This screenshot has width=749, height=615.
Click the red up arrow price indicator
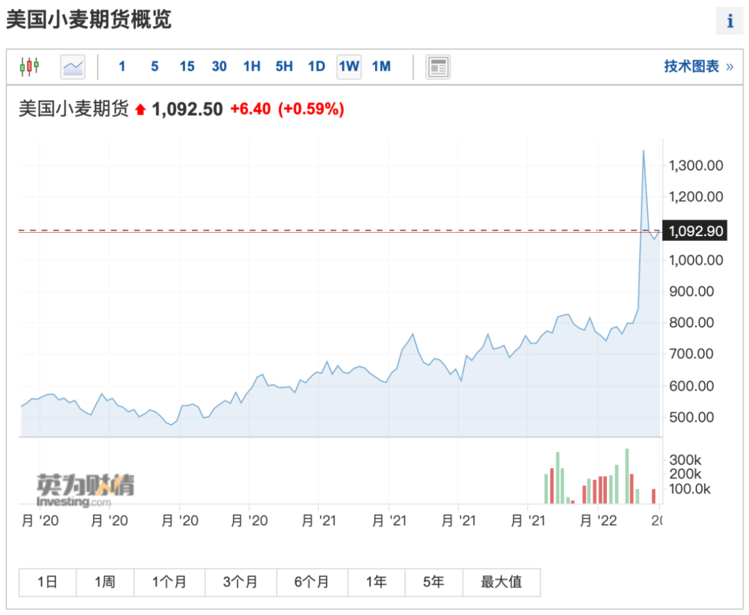141,109
